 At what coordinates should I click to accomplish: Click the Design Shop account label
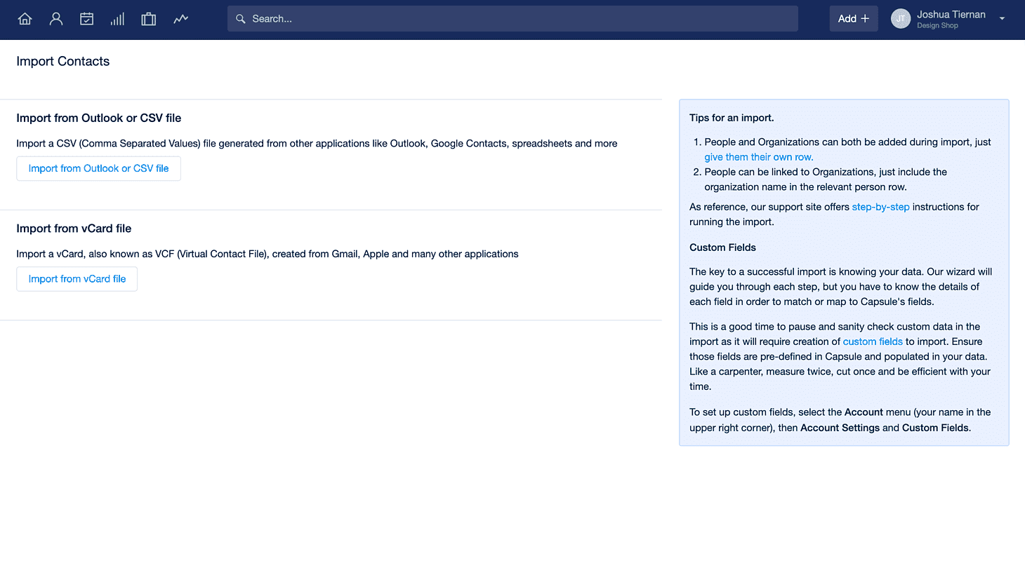tap(937, 26)
